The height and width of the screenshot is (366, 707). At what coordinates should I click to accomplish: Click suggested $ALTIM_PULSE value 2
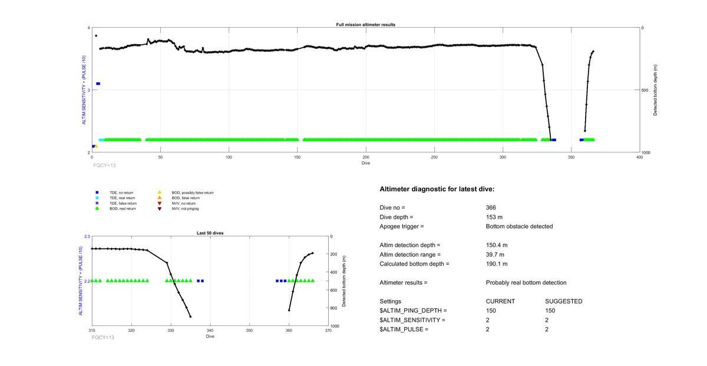click(x=547, y=330)
